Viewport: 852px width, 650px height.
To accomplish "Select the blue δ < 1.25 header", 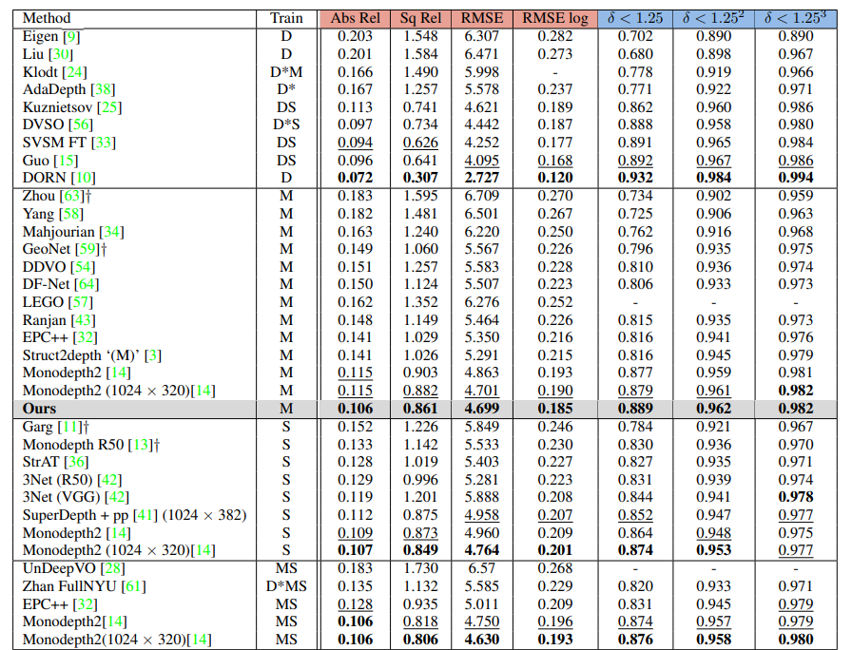I will 634,17.
